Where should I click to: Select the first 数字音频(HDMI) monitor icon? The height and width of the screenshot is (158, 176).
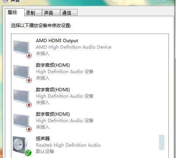21,72
